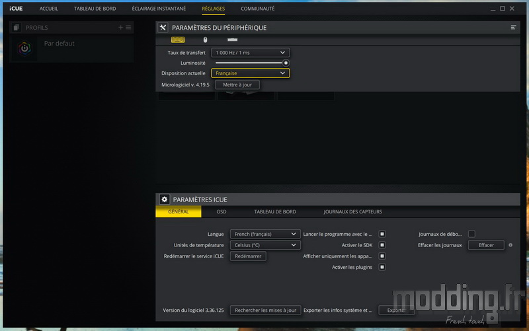Open the Langue dropdown
The height and width of the screenshot is (331, 529).
(265, 234)
